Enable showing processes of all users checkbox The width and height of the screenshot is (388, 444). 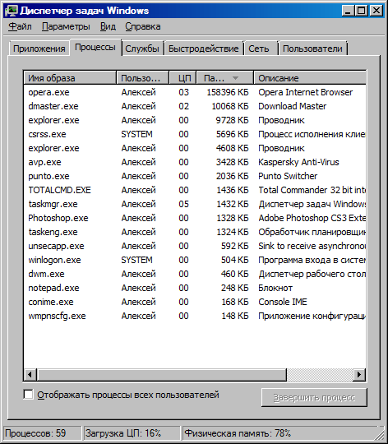pyautogui.click(x=28, y=395)
